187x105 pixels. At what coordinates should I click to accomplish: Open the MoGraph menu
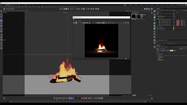30,7
